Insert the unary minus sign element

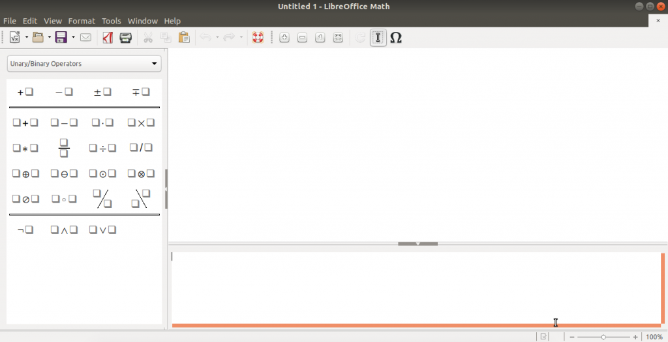(64, 92)
